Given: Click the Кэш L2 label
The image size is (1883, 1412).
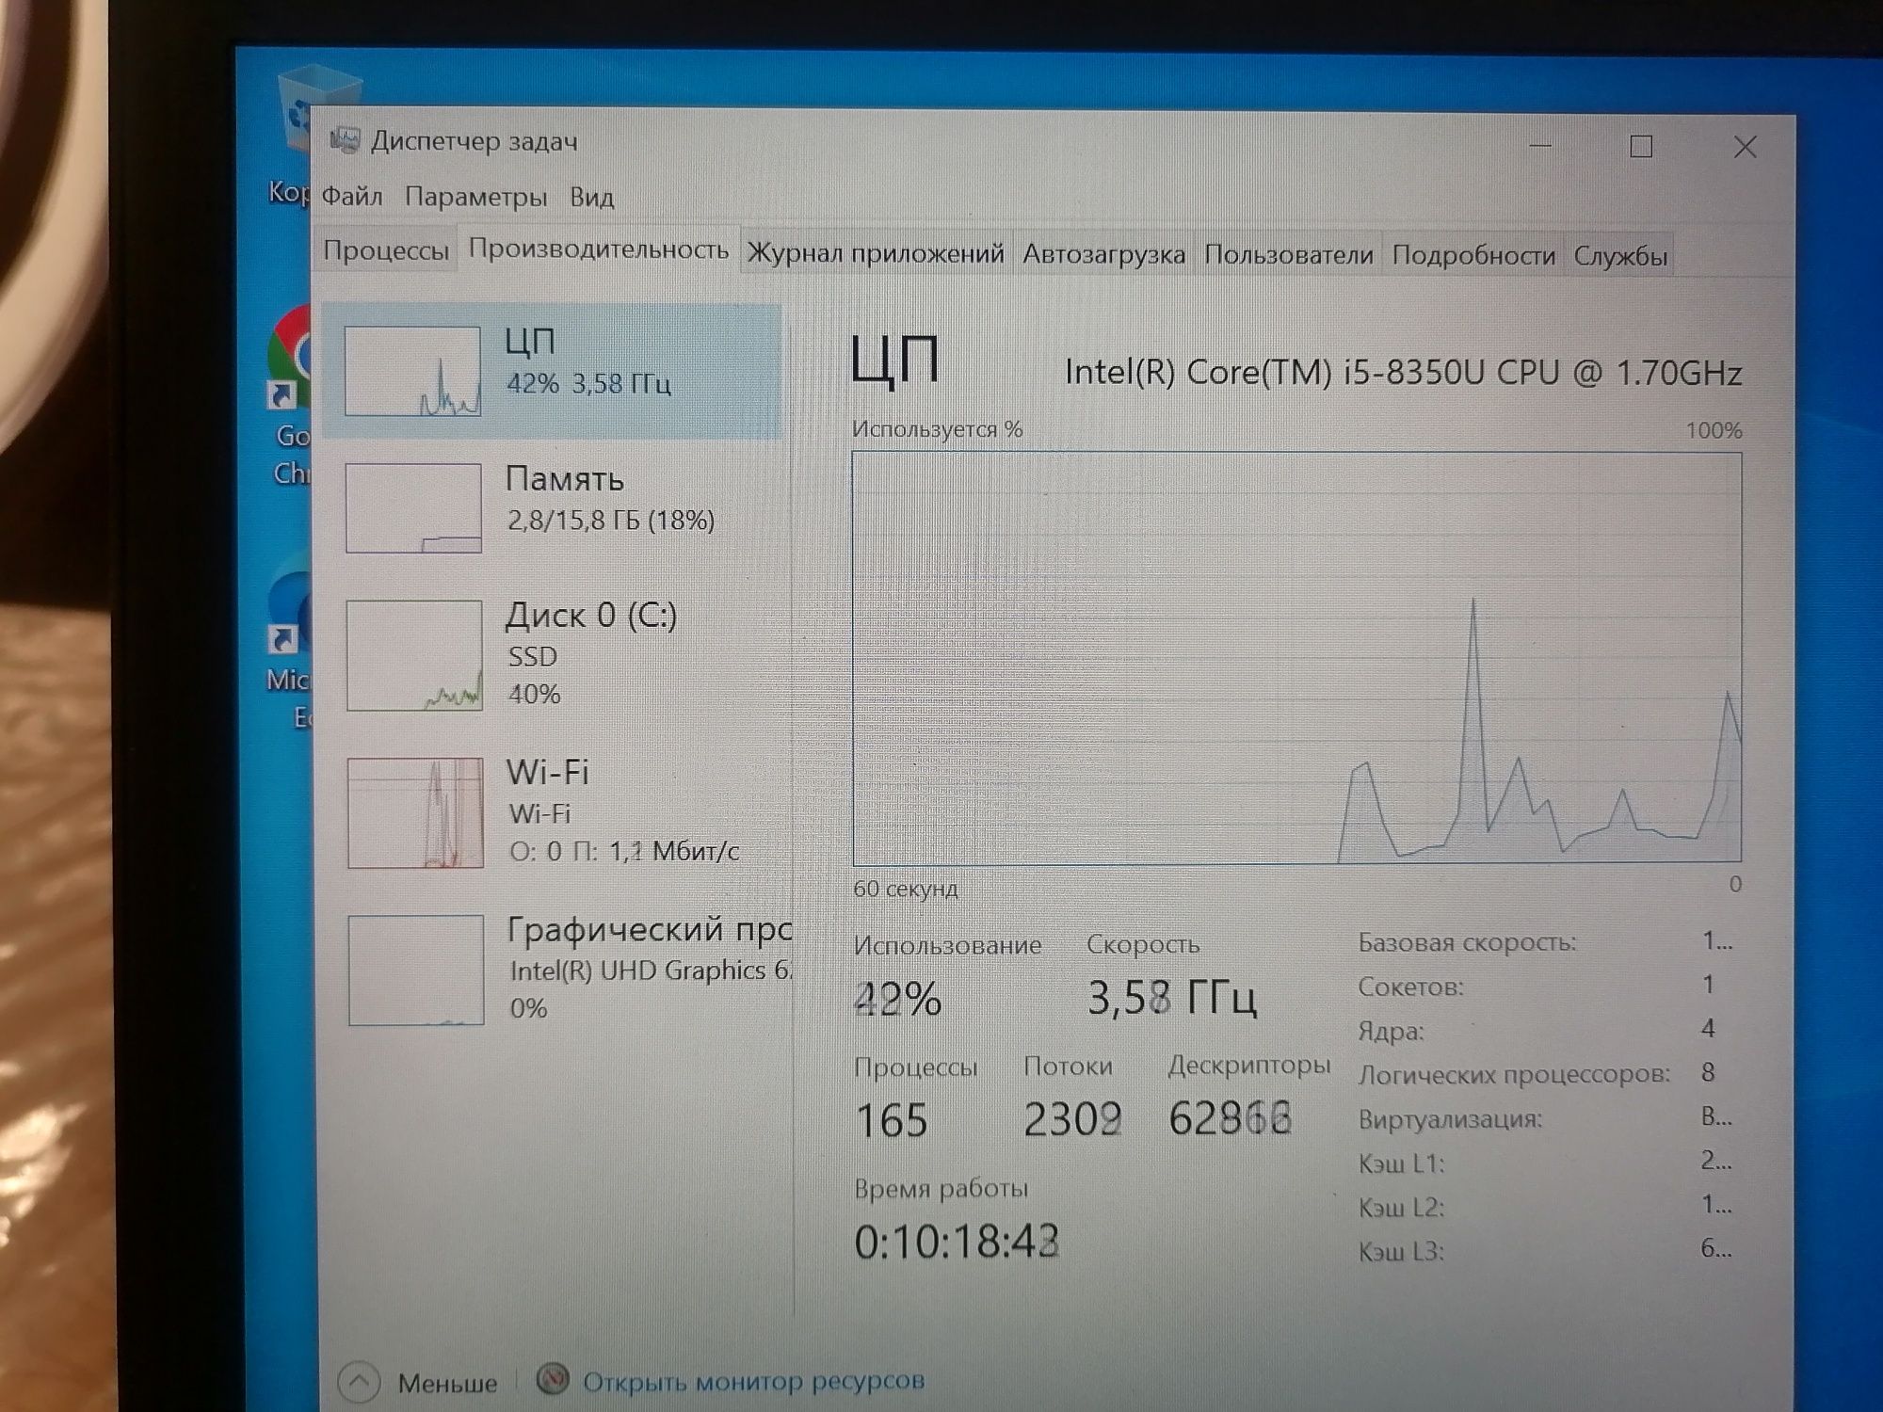Looking at the screenshot, I should click(x=1401, y=1208).
